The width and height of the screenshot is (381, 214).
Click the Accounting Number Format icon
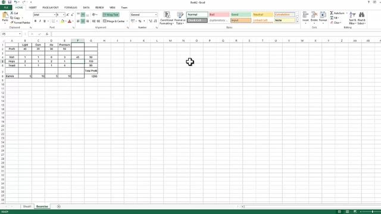tap(133, 21)
